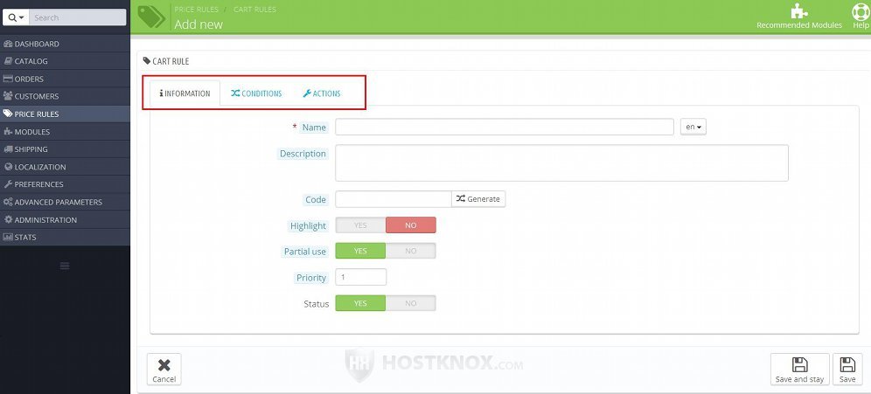Open the 'en' language dropdown
Image resolution: width=871 pixels, height=394 pixels.
[693, 127]
